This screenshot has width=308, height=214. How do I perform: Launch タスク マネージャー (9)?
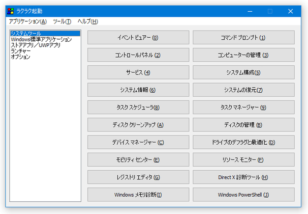(243, 108)
